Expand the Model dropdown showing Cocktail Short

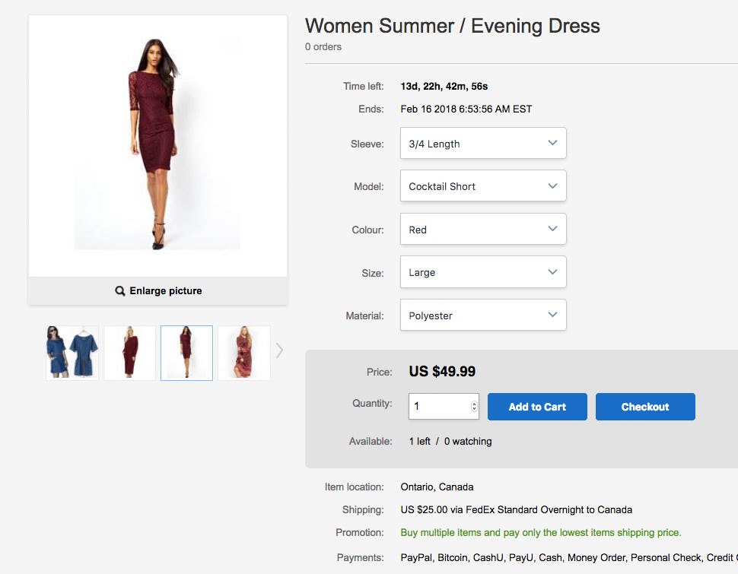(x=482, y=186)
